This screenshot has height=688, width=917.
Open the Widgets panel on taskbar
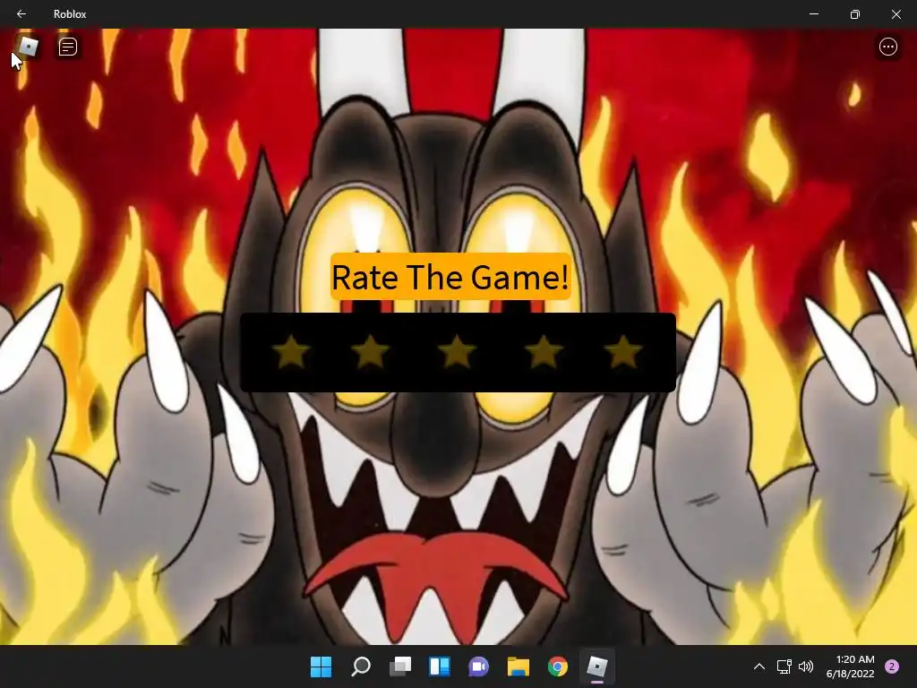pos(440,666)
